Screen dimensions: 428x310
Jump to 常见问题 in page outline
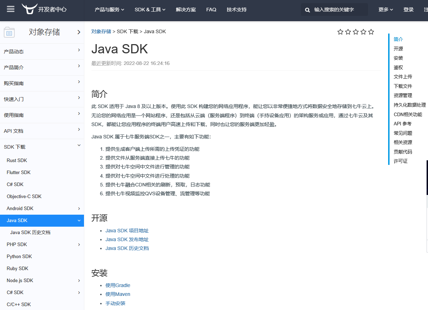point(403,133)
